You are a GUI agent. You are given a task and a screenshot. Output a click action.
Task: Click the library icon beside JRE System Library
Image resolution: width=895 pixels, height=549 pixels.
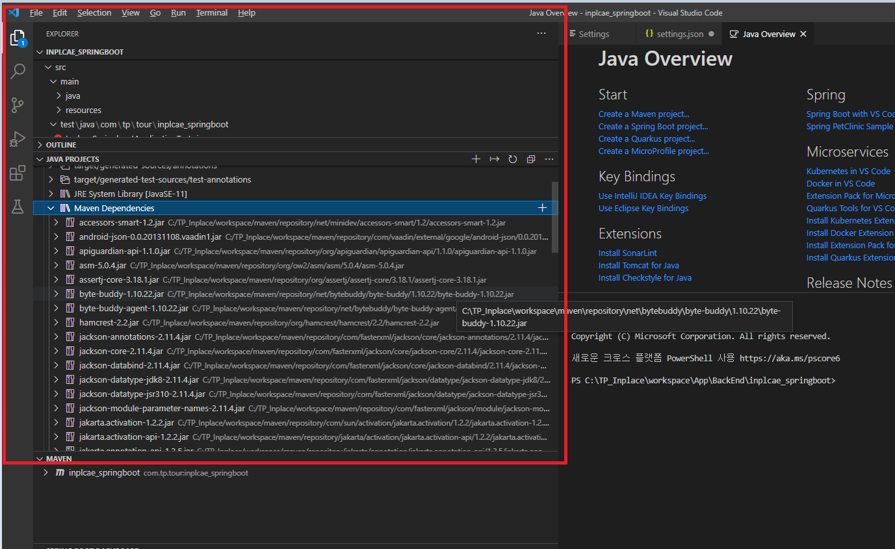[x=65, y=194]
